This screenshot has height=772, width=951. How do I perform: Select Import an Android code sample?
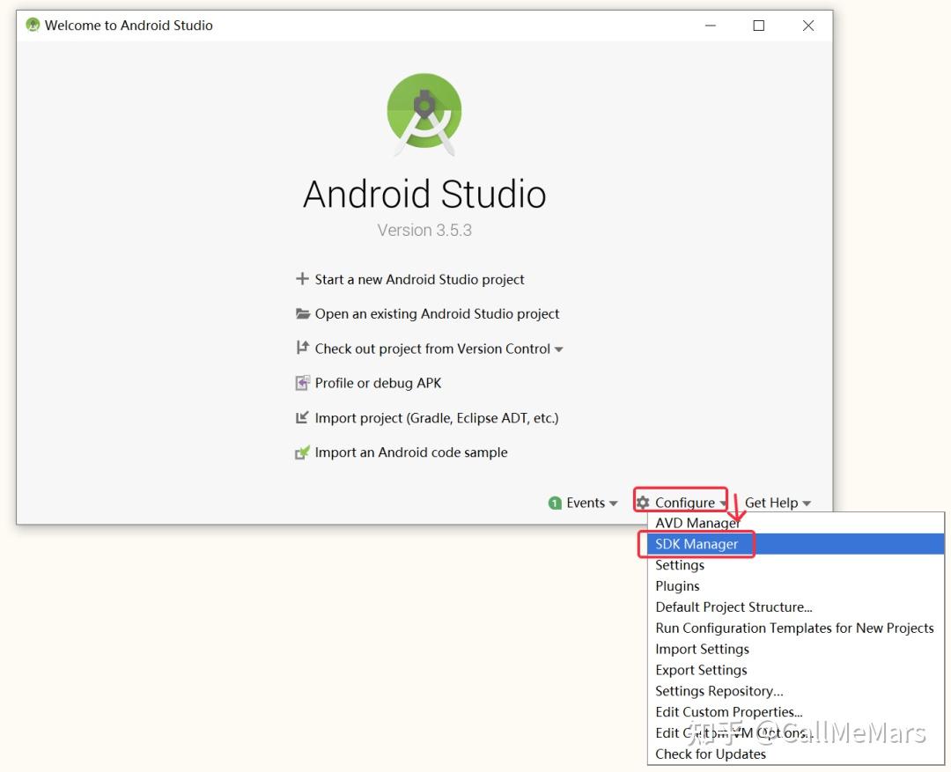click(410, 452)
